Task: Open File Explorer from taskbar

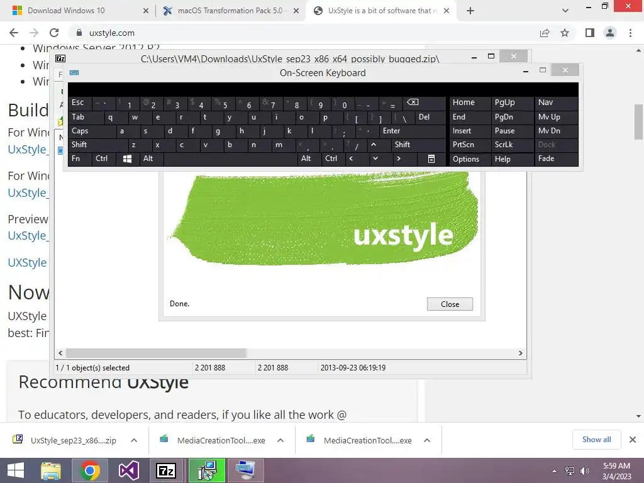Action: [51, 470]
